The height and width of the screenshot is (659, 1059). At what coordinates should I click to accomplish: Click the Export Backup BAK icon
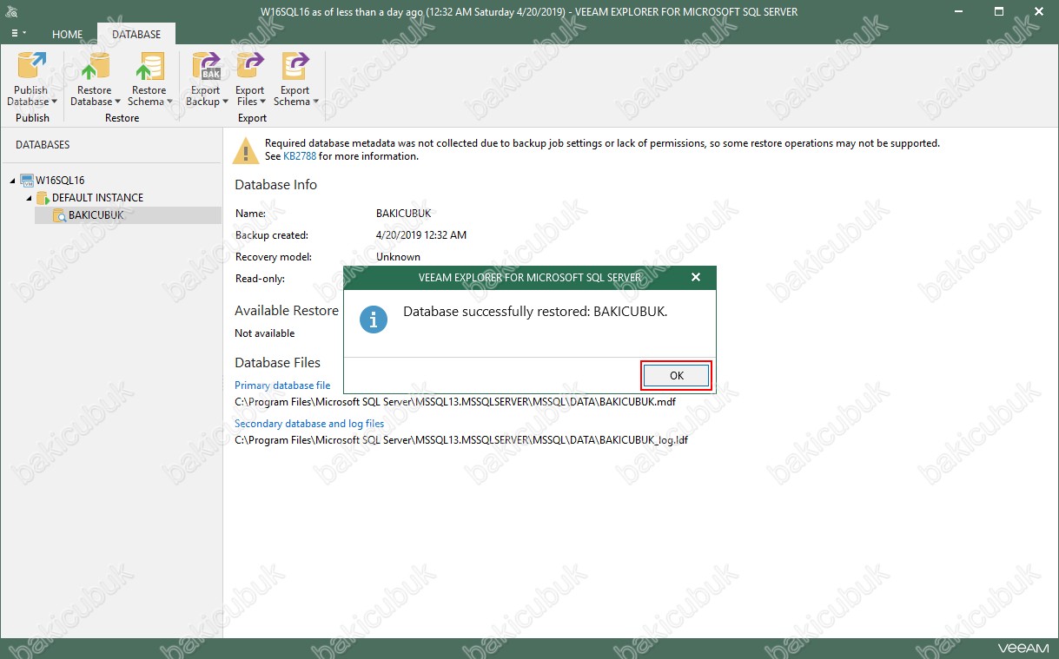206,66
